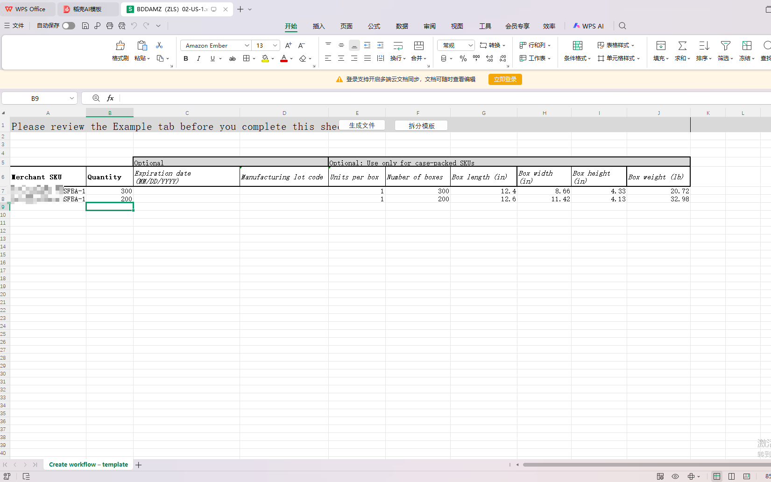
Task: Open print preview from quick access bar
Action: pyautogui.click(x=122, y=26)
